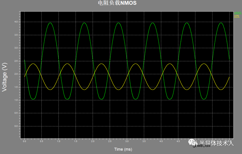242x154 pixels.
Task: Click the 半导体技术人 watermark text
Action: pos(216,143)
